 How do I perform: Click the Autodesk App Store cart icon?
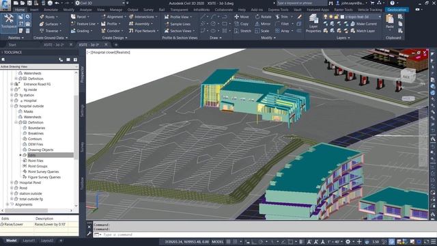point(372,3)
